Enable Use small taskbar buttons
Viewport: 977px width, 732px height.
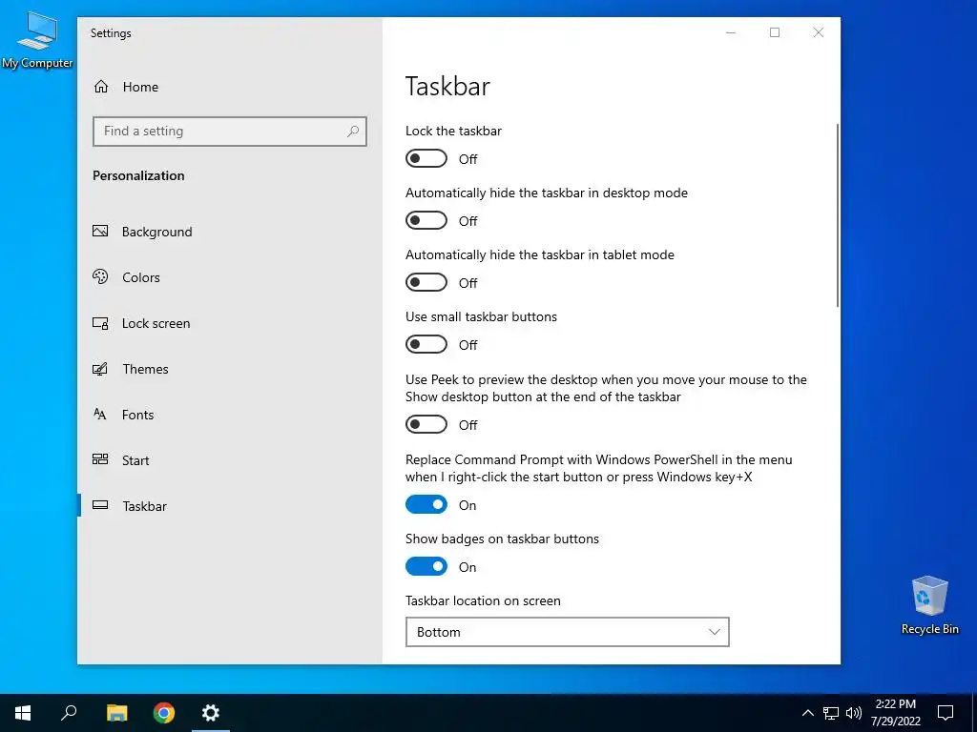point(426,344)
